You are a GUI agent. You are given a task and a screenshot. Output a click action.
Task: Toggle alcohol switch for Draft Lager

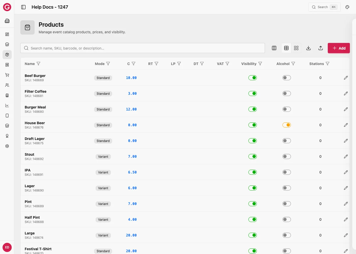coord(287,141)
